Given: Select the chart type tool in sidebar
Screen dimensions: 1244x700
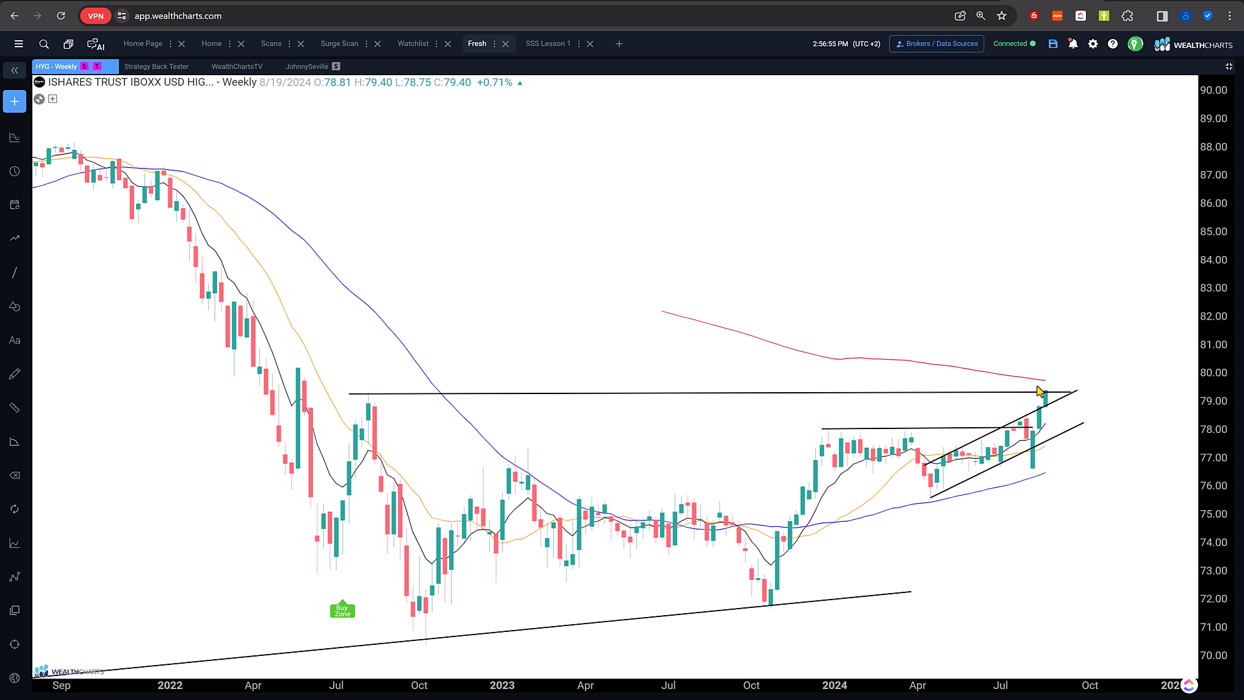Looking at the screenshot, I should (14, 137).
